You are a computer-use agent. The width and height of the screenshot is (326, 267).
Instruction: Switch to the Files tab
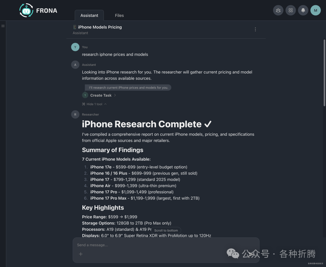[x=119, y=15]
